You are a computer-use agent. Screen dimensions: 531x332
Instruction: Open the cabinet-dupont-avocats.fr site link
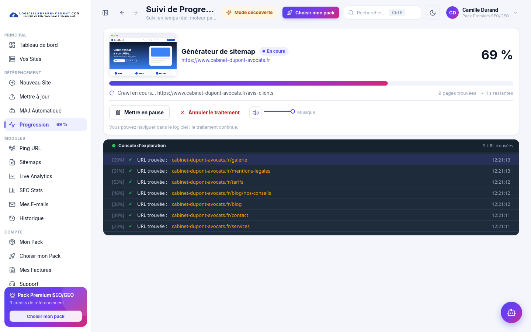tap(226, 60)
